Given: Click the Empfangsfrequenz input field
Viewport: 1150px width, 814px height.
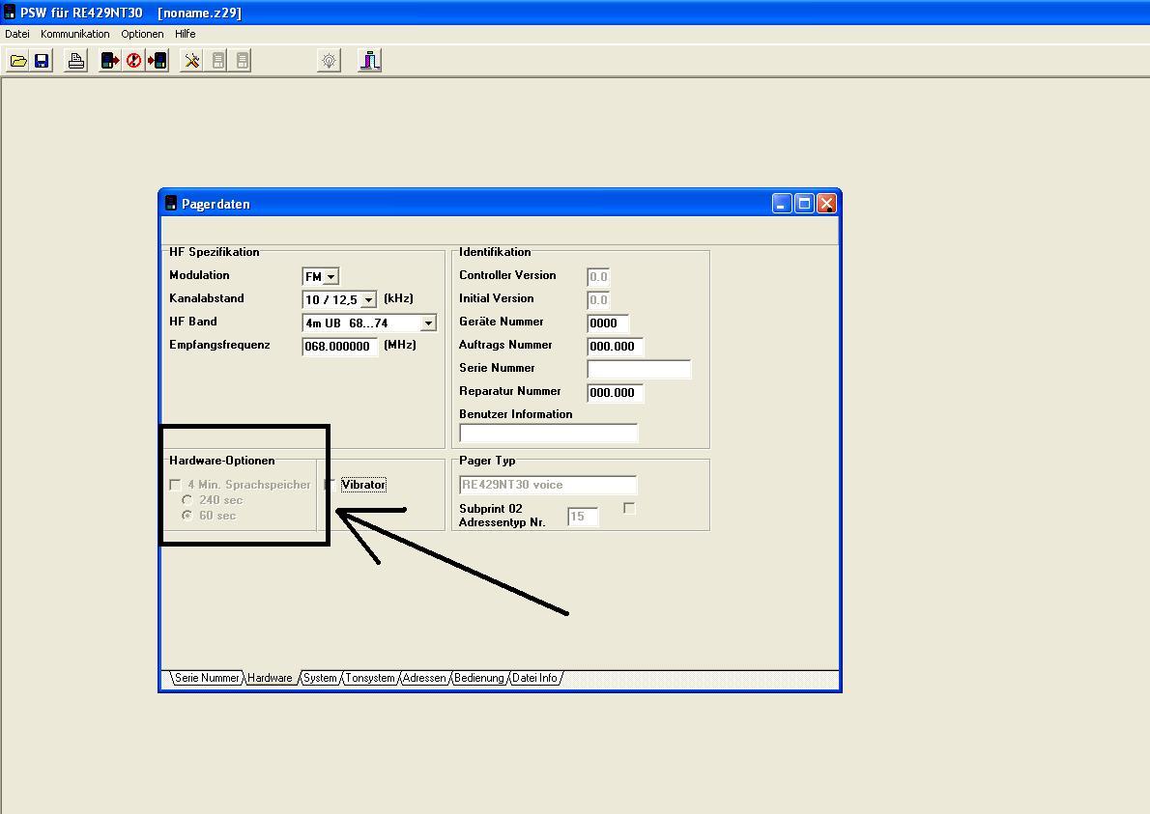Looking at the screenshot, I should point(338,346).
